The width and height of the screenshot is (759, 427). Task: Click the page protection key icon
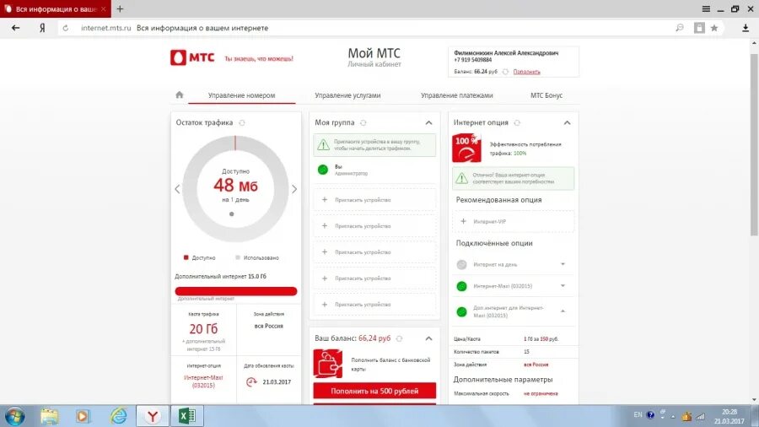tap(680, 28)
